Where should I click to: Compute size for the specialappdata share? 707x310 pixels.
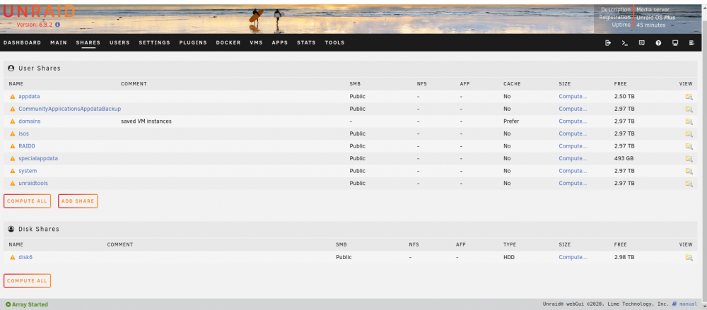tap(573, 159)
